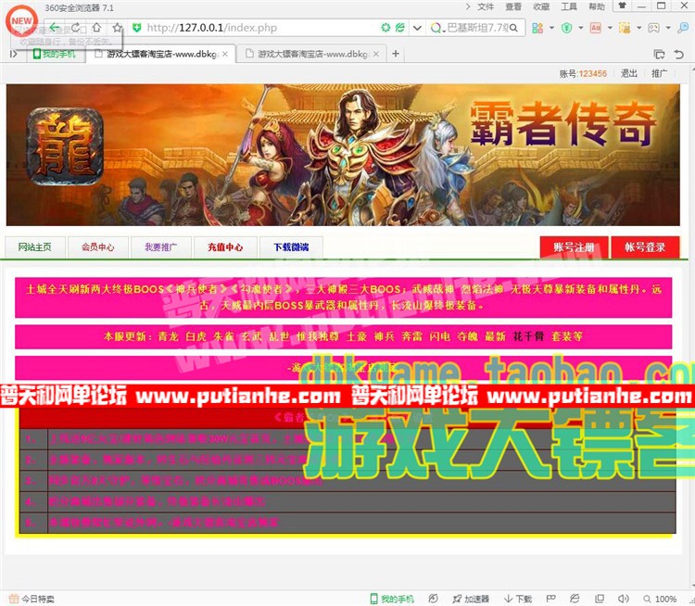This screenshot has width=695, height=606.
Task: Expand the green shield dropdown arrow
Action: click(x=581, y=28)
